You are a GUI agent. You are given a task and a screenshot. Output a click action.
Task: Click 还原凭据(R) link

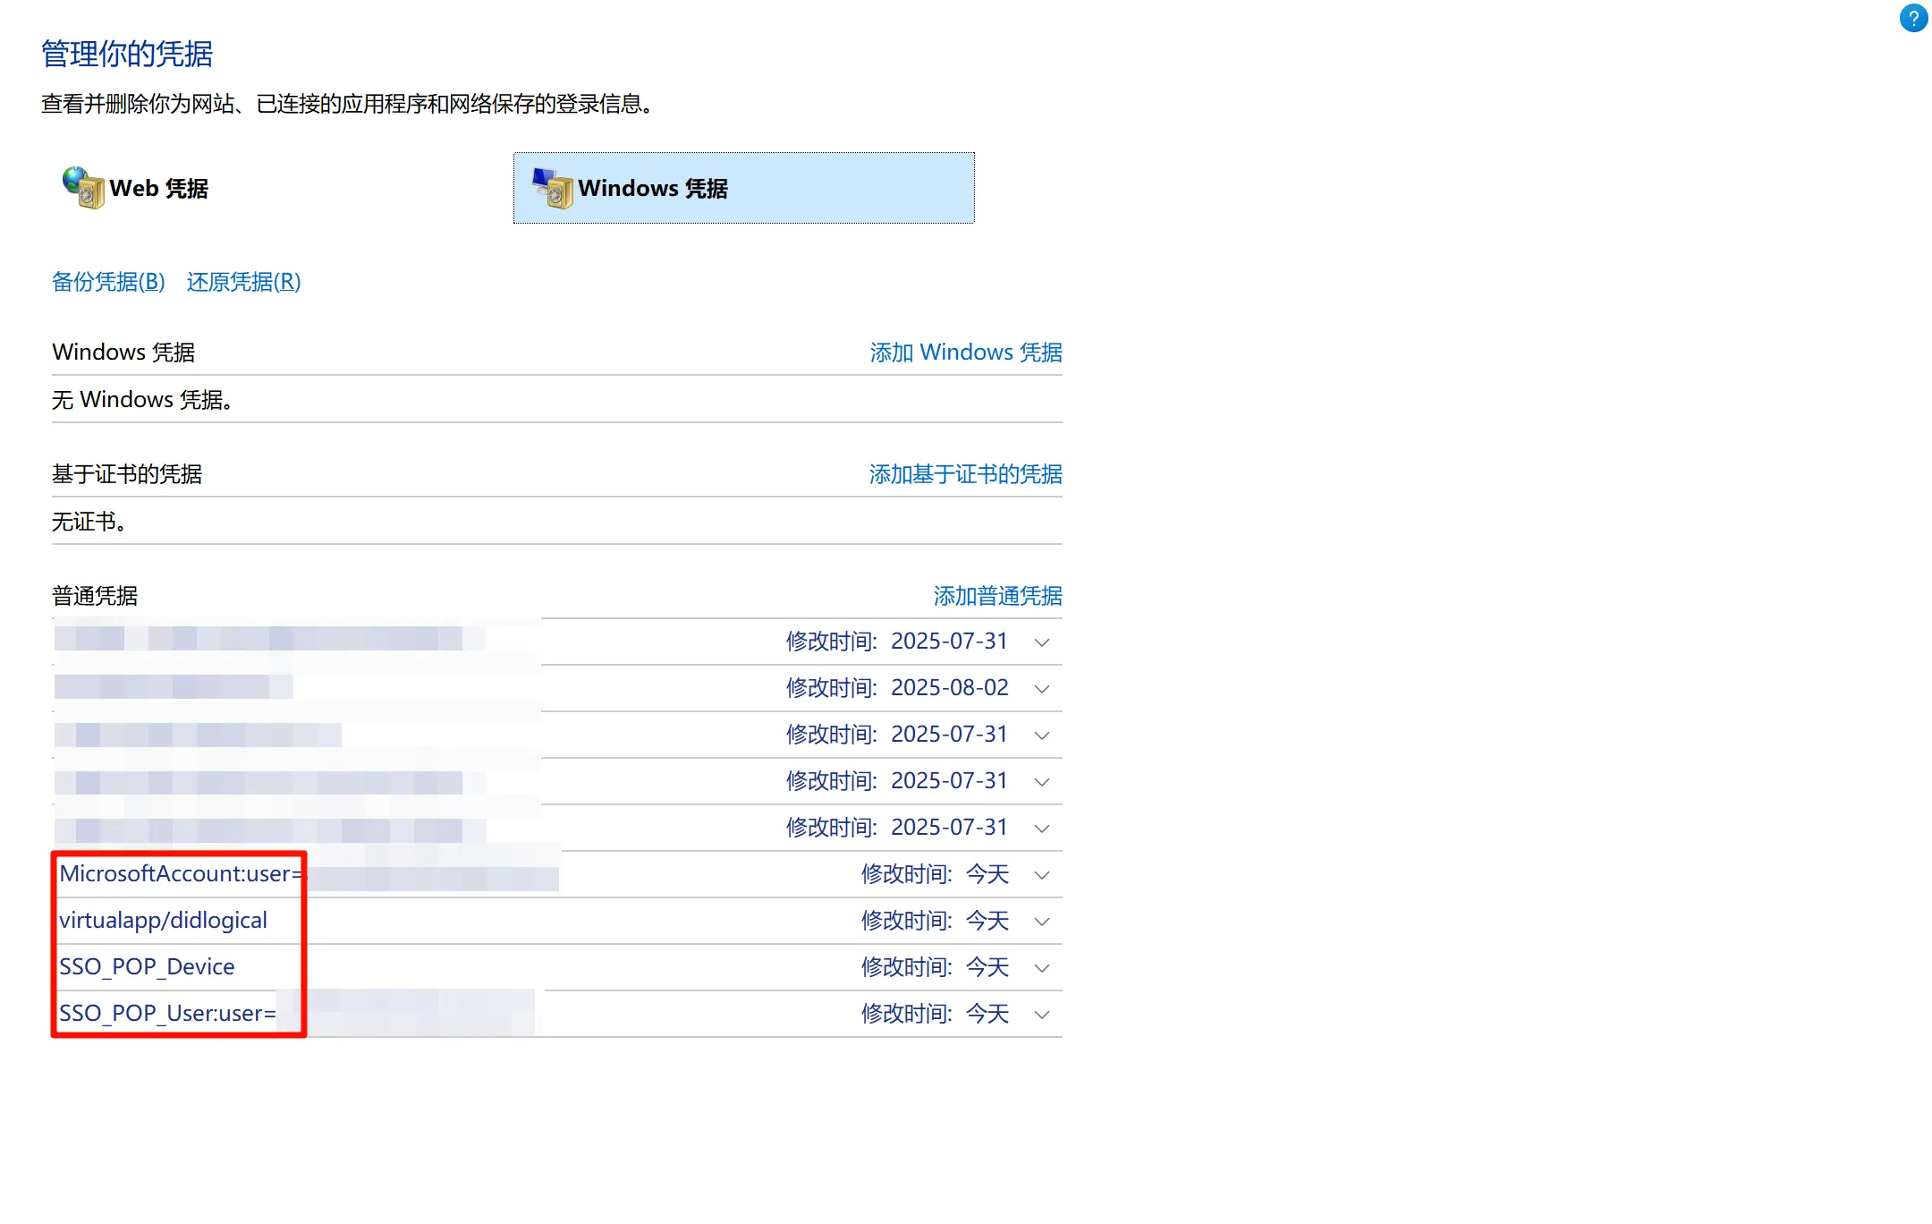(x=243, y=282)
